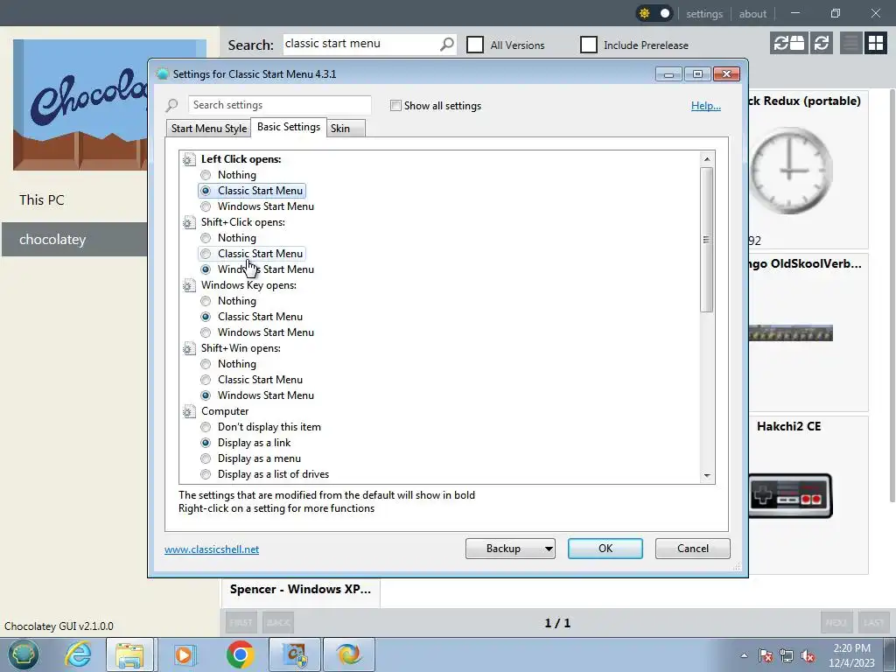
Task: Open Windows Media Player from the taskbar
Action: pos(185,654)
